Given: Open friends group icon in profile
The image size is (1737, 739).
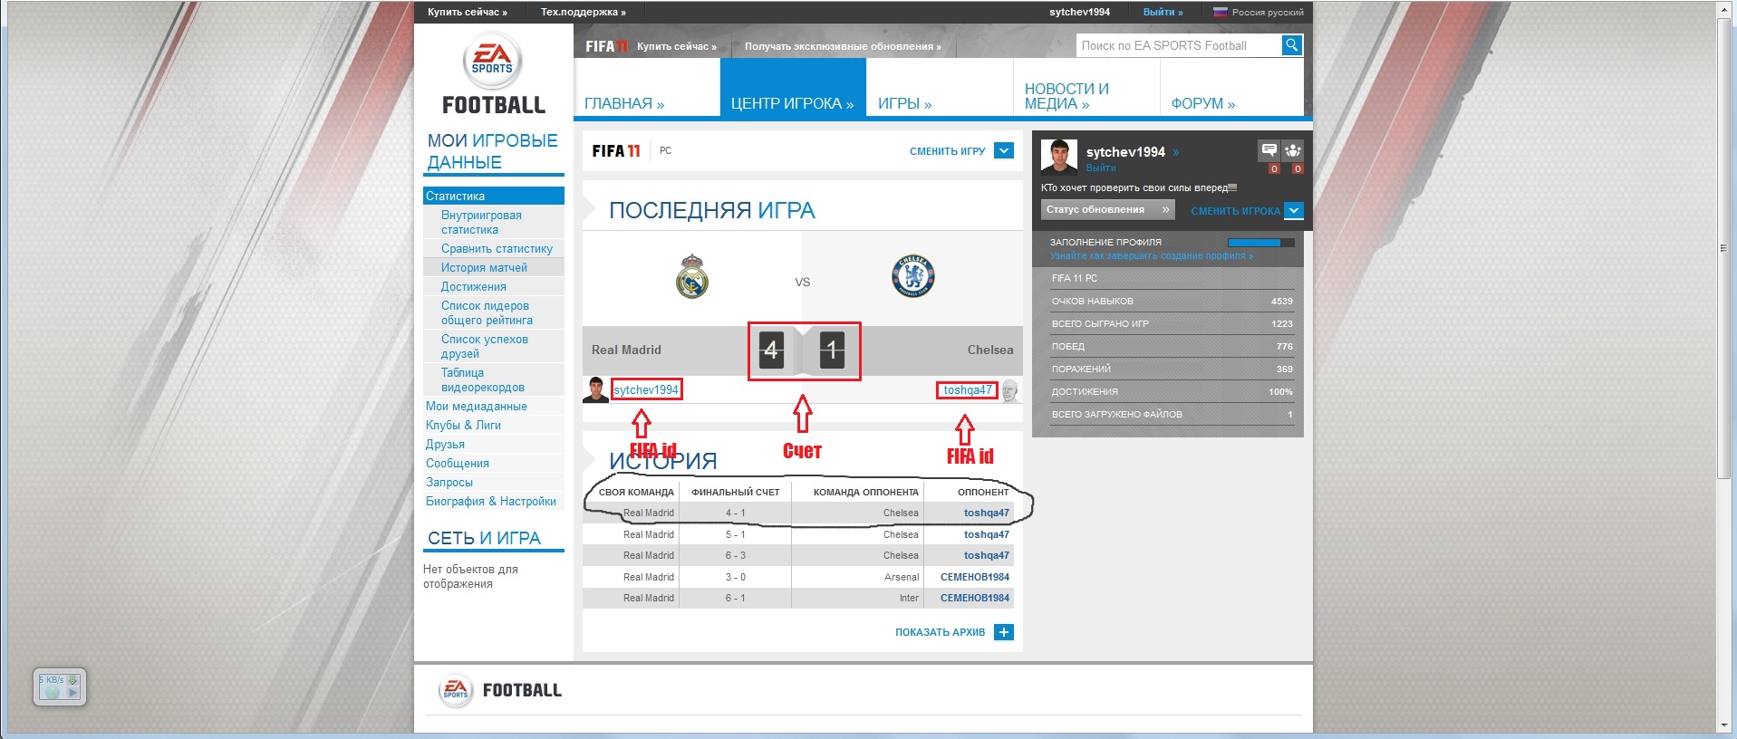Looking at the screenshot, I should click(x=1293, y=150).
